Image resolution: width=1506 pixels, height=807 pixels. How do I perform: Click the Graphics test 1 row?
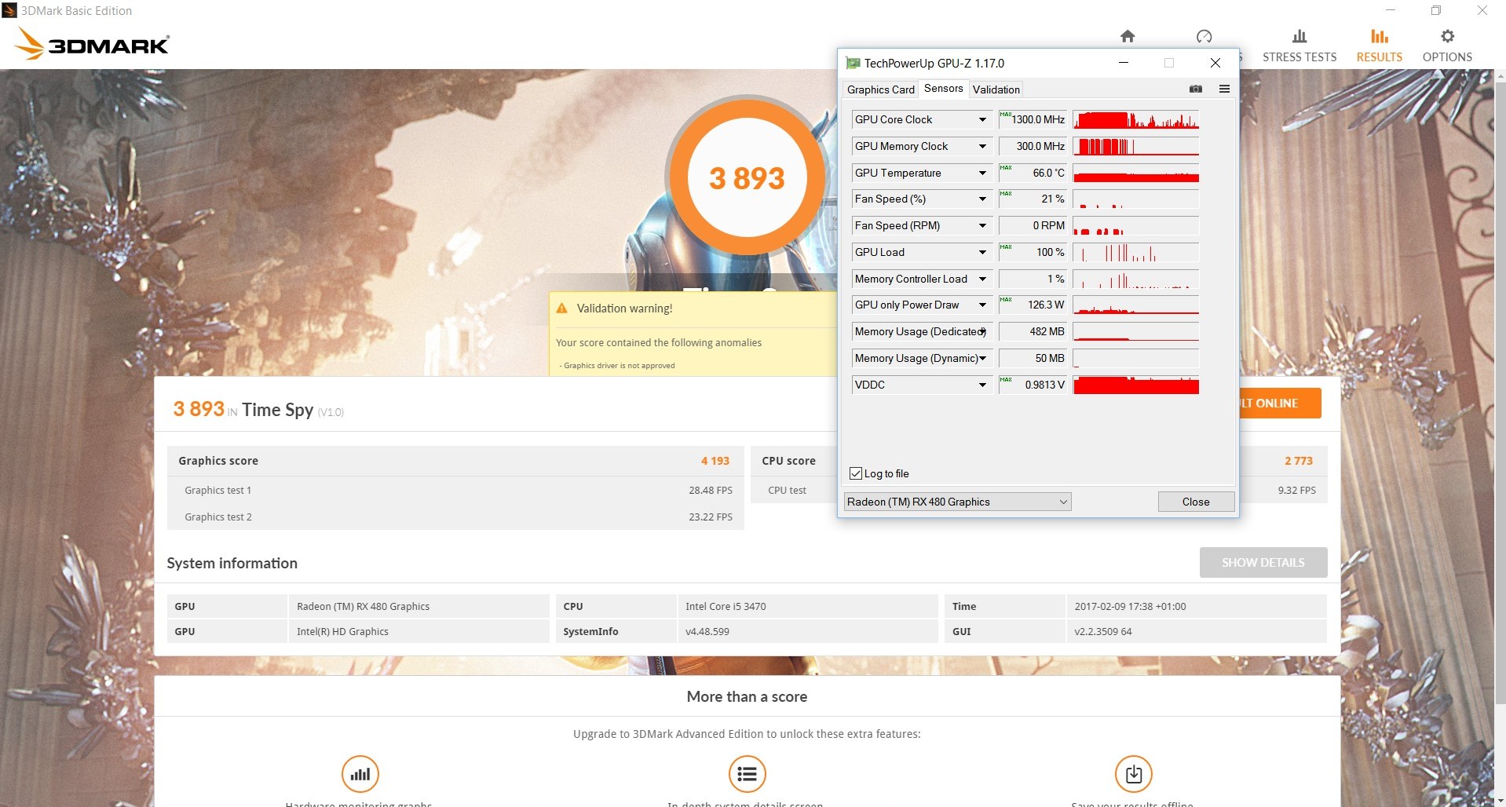tap(455, 490)
